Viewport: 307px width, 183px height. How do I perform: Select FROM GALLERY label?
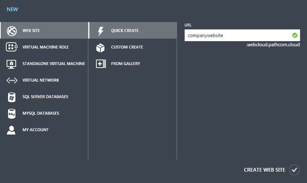click(126, 64)
